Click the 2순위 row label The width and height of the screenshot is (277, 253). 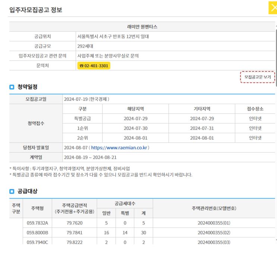(82, 138)
